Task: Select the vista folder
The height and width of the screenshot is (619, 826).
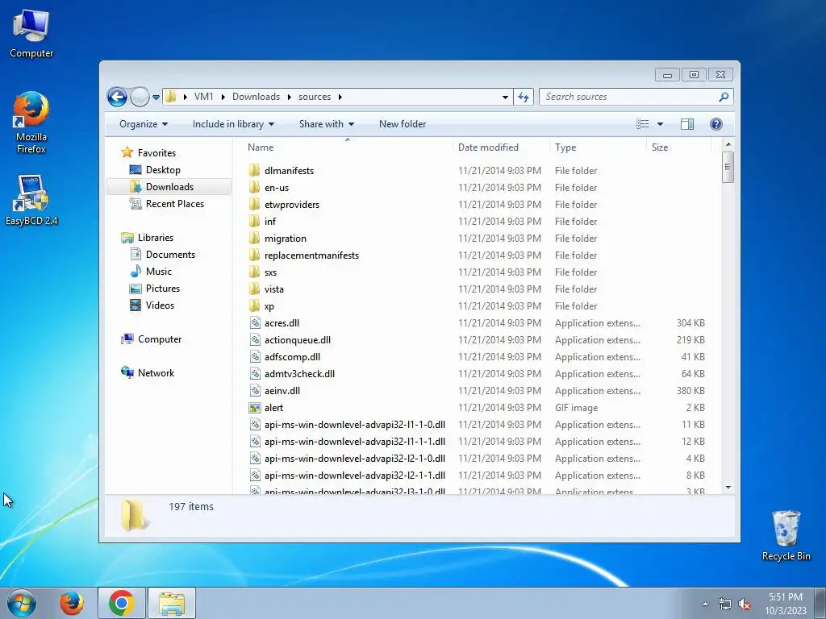Action: click(x=274, y=289)
